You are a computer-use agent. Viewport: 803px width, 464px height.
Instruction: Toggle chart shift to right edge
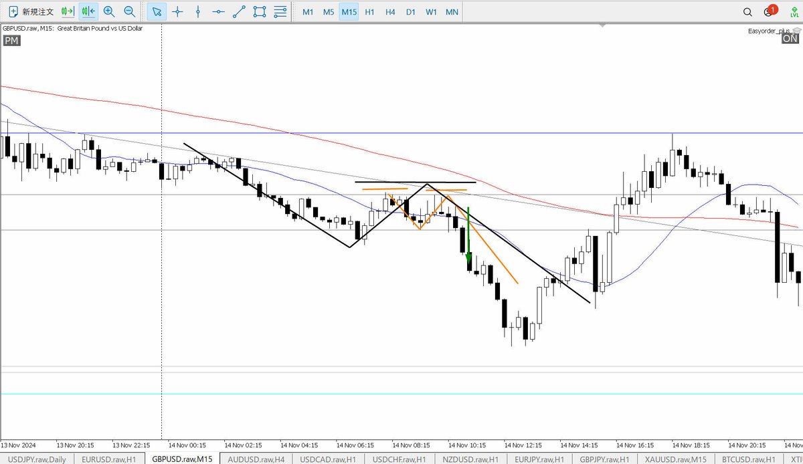[67, 11]
